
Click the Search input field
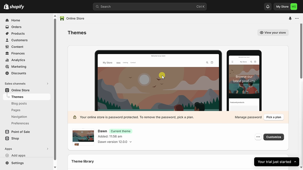(150, 6)
